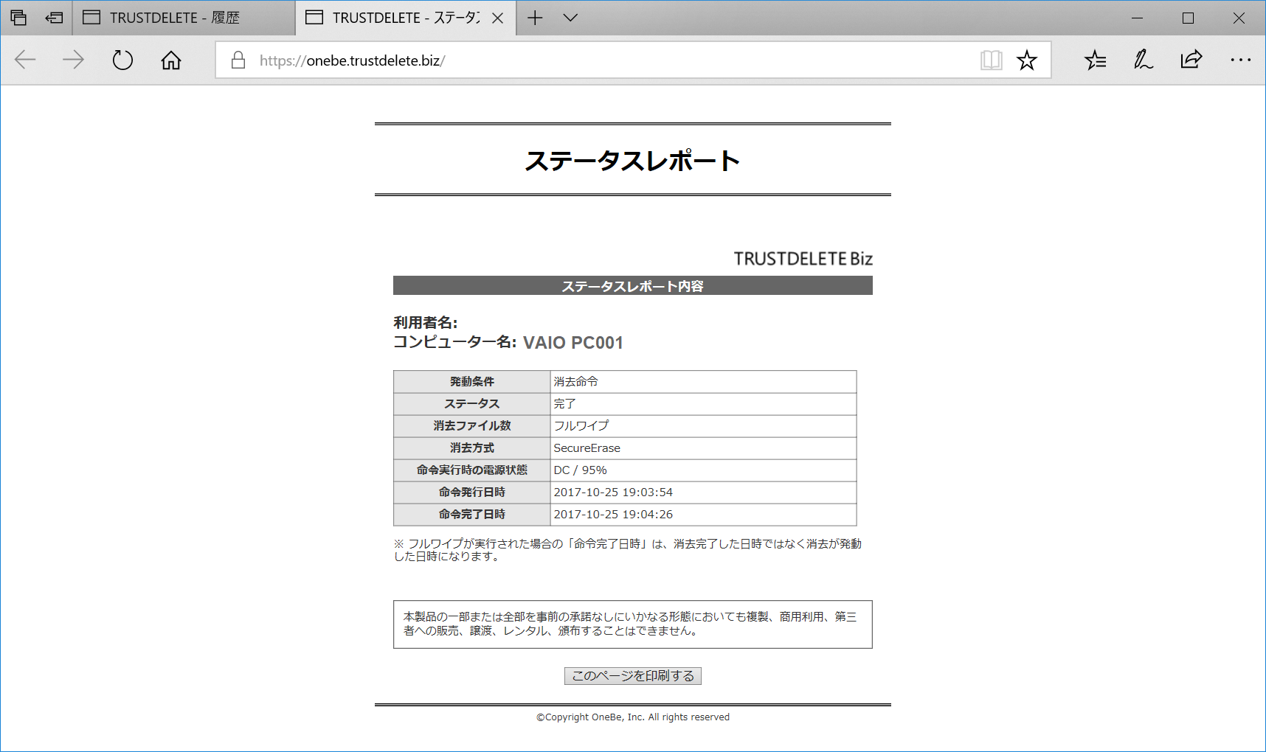Click the DC / 95% power value
1266x752 pixels.
point(704,470)
